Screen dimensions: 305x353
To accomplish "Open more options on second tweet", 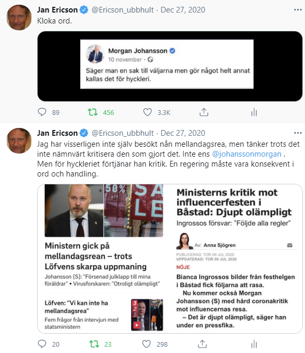I will pos(298,133).
